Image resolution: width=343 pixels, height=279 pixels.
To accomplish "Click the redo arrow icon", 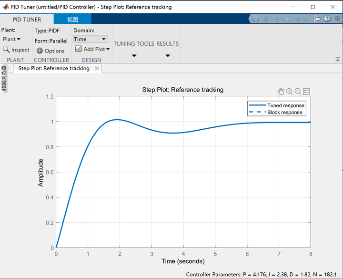I will click(x=306, y=19).
